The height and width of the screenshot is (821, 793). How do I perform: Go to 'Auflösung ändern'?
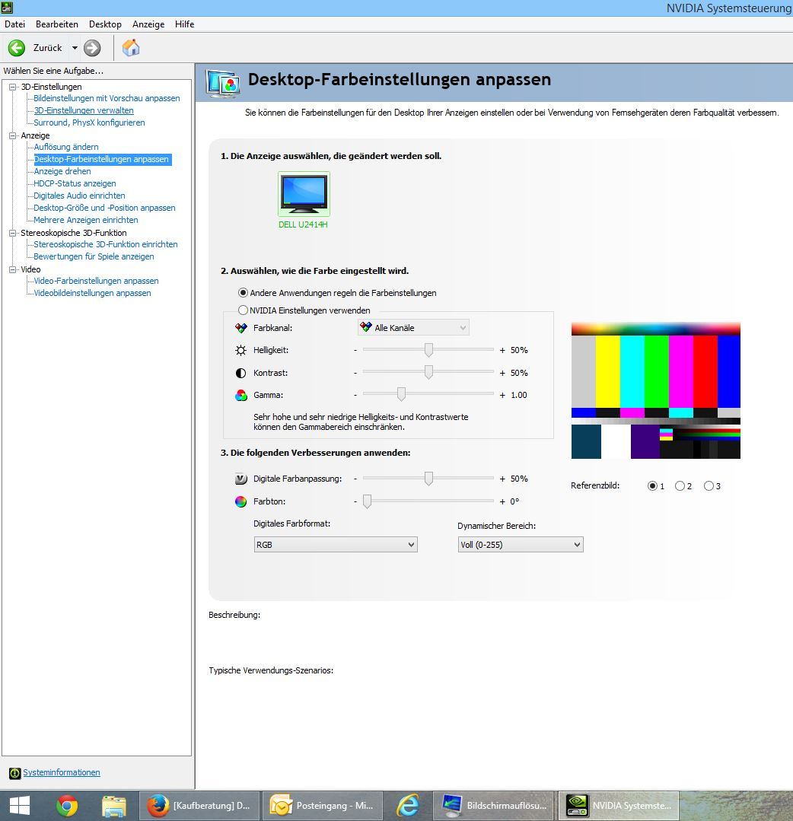pyautogui.click(x=66, y=147)
